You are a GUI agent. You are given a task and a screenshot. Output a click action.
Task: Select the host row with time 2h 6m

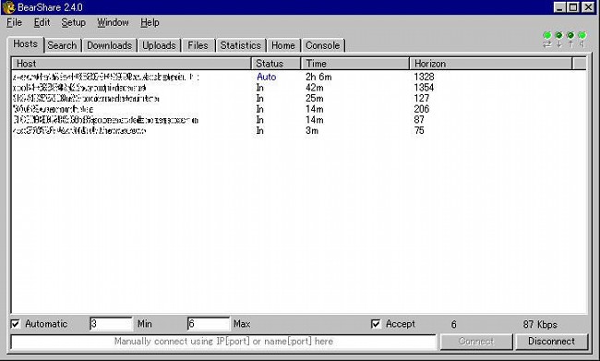click(298, 77)
